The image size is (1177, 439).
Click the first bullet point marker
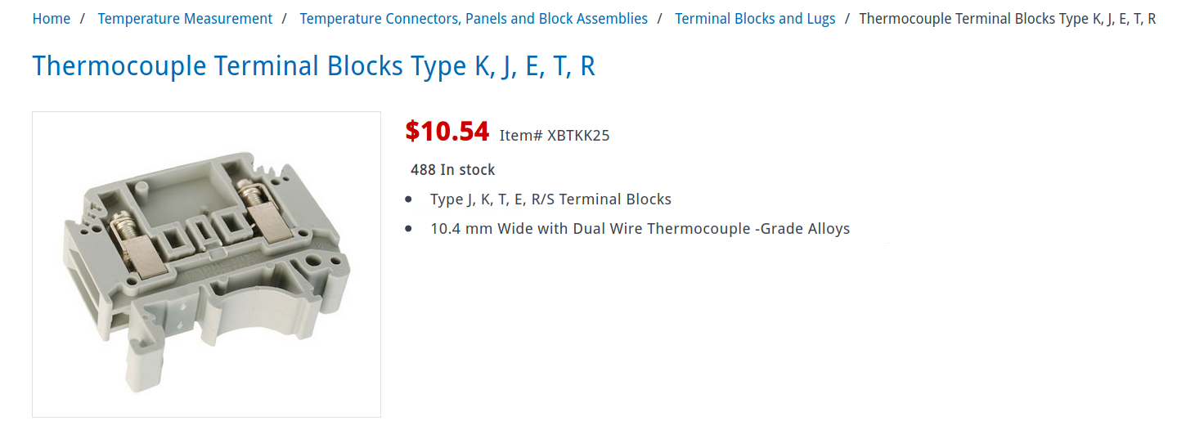409,199
